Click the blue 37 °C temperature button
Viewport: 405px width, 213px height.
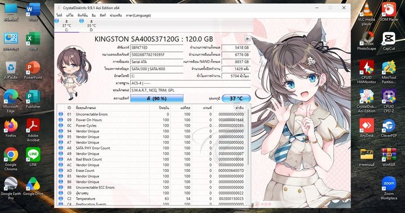[237, 98]
